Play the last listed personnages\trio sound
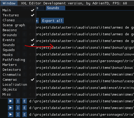 click(10, 115)
